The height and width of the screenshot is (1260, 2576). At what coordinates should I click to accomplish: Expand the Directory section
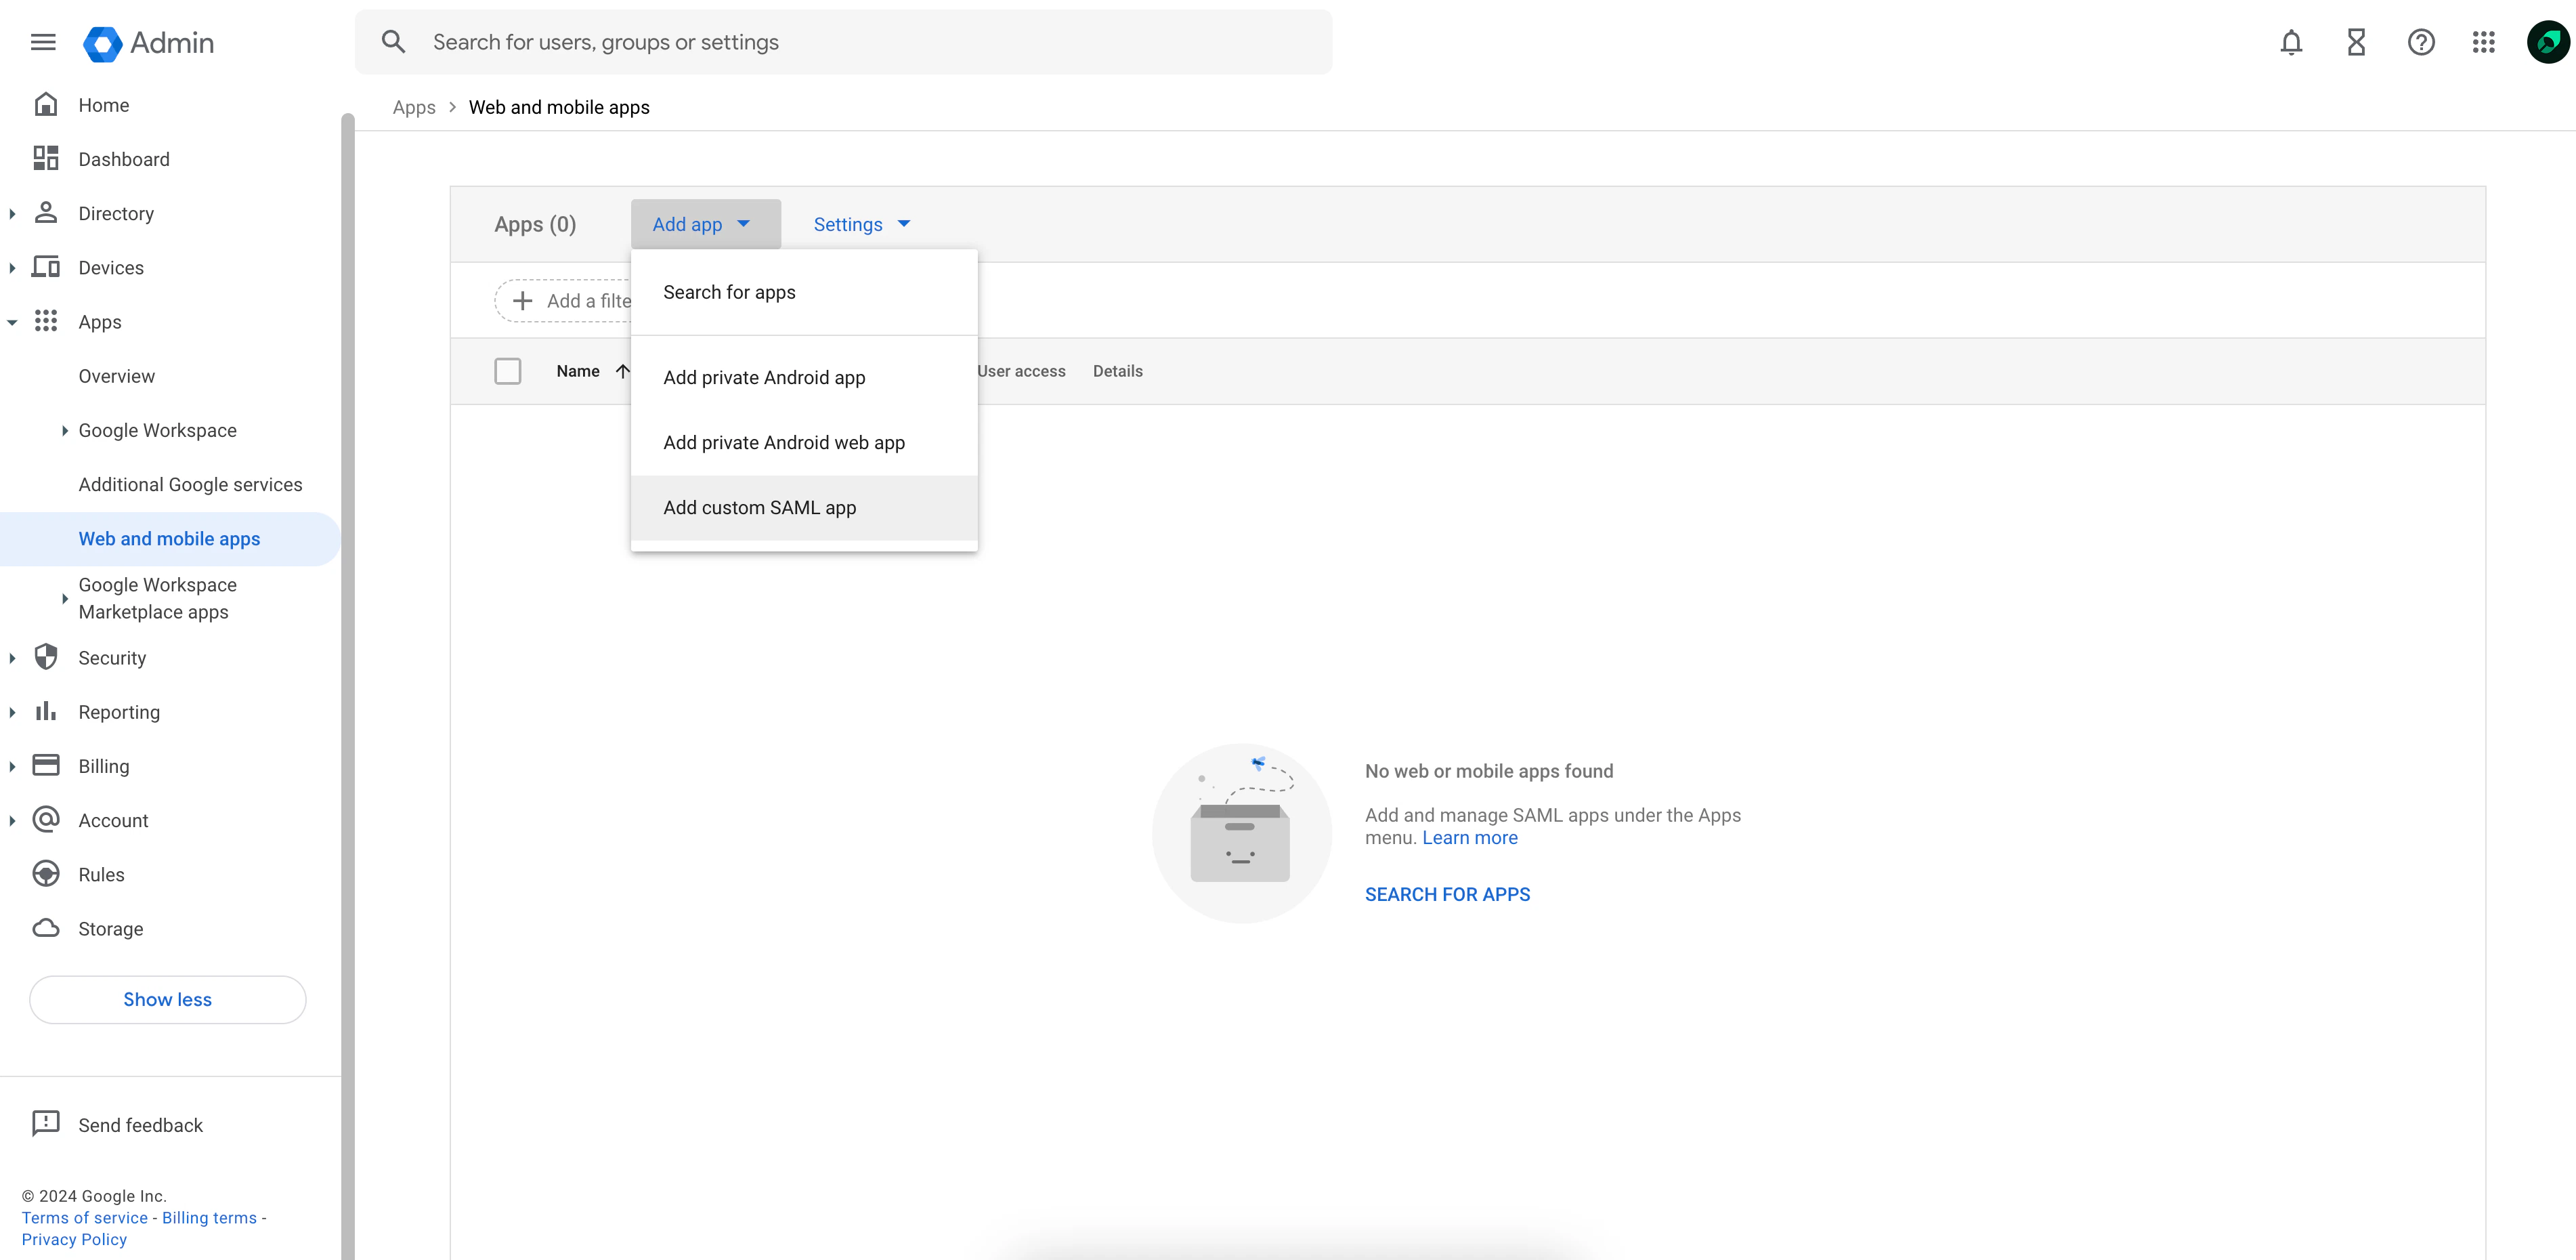pyautogui.click(x=12, y=213)
